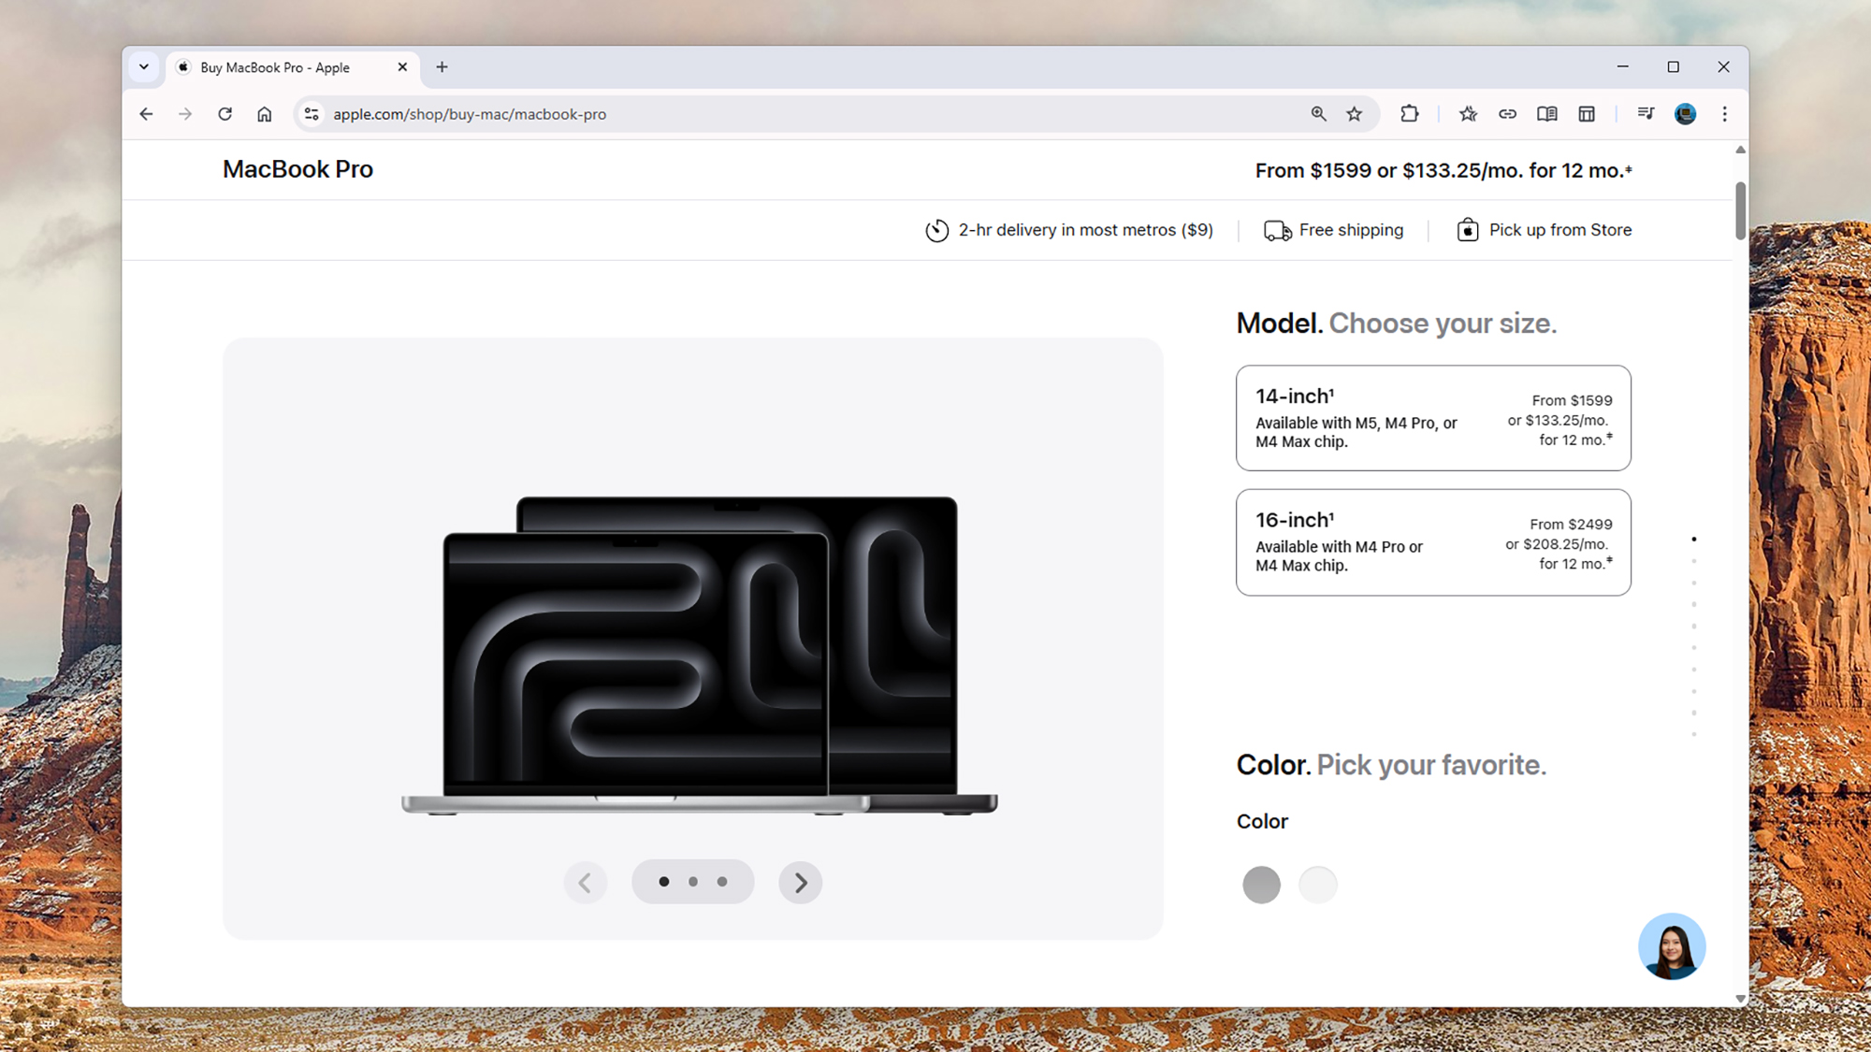Open the browser Extensions puzzle icon
This screenshot has width=1871, height=1052.
pos(1409,113)
